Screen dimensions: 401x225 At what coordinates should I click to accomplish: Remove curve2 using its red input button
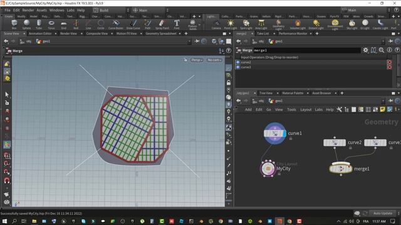coord(389,62)
